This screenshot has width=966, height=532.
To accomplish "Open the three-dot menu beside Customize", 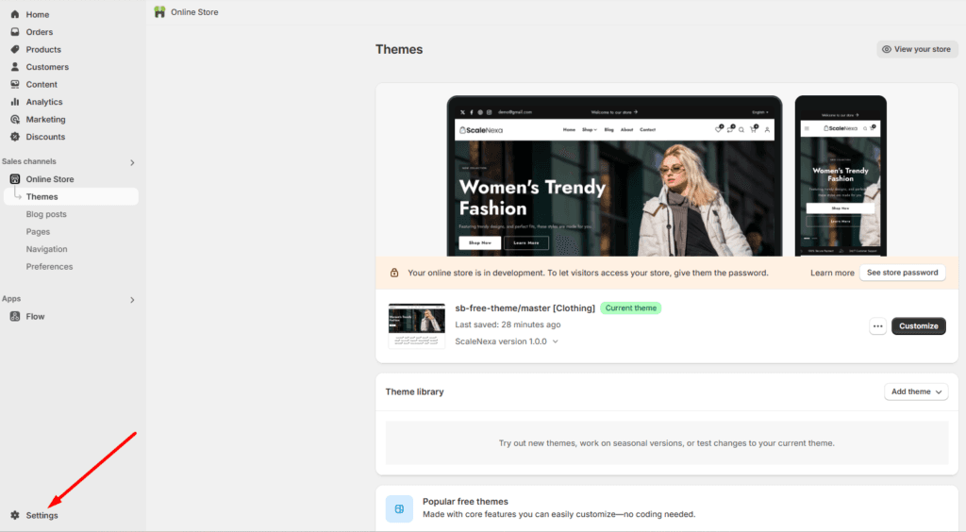I will point(878,326).
